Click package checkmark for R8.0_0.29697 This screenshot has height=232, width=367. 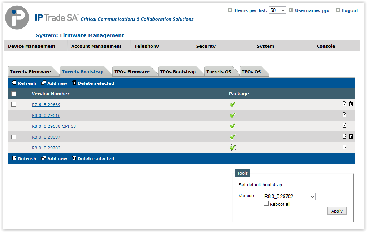(232, 137)
